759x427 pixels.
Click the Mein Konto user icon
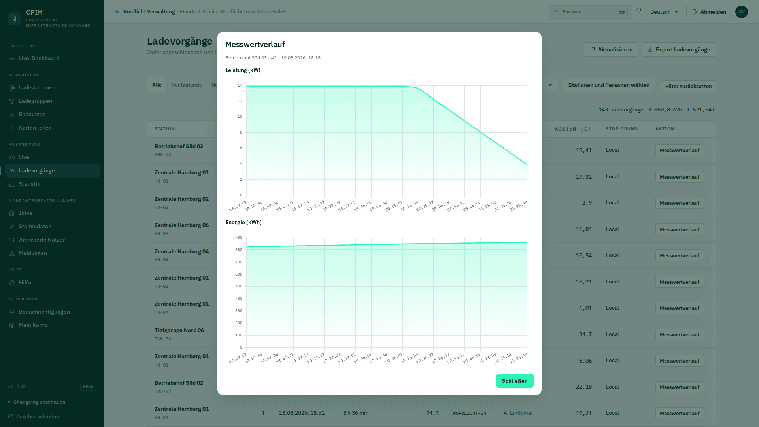pyautogui.click(x=12, y=325)
